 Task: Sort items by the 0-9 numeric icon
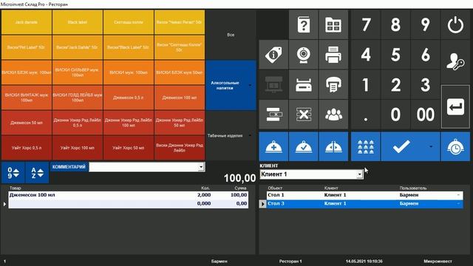(x=13, y=173)
